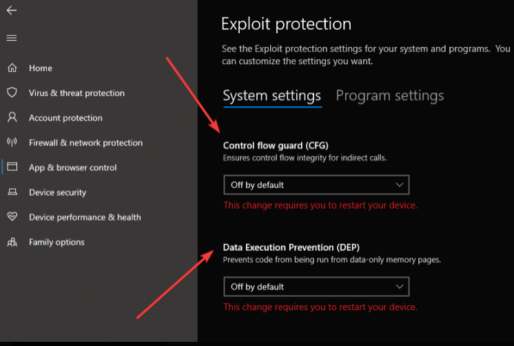Viewport: 514px width, 346px height.
Task: Click the Device performance & health heart icon
Action: tap(12, 217)
